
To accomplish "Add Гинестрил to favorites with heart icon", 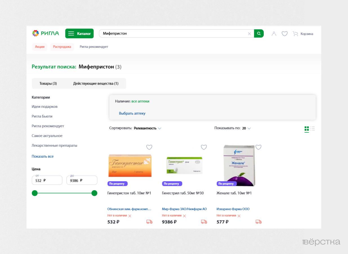I will [x=204, y=147].
